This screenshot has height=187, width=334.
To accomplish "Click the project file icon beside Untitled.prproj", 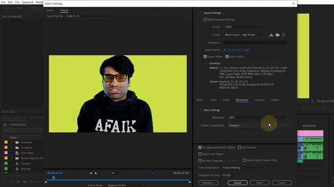I will coord(5,125).
